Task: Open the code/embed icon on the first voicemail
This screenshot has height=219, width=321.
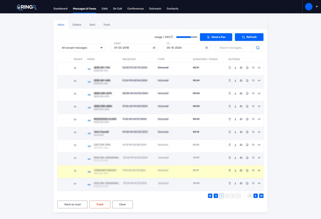Action: 259,68
